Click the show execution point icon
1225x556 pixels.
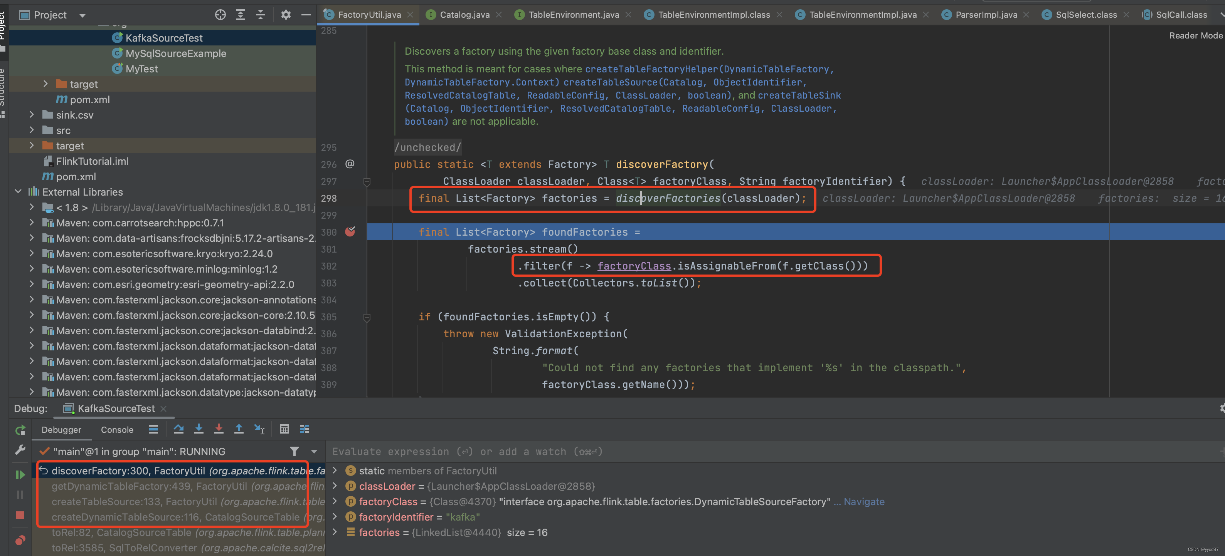point(153,430)
